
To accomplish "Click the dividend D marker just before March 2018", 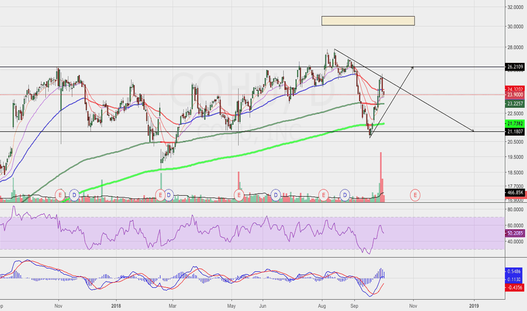I will 169,195.
